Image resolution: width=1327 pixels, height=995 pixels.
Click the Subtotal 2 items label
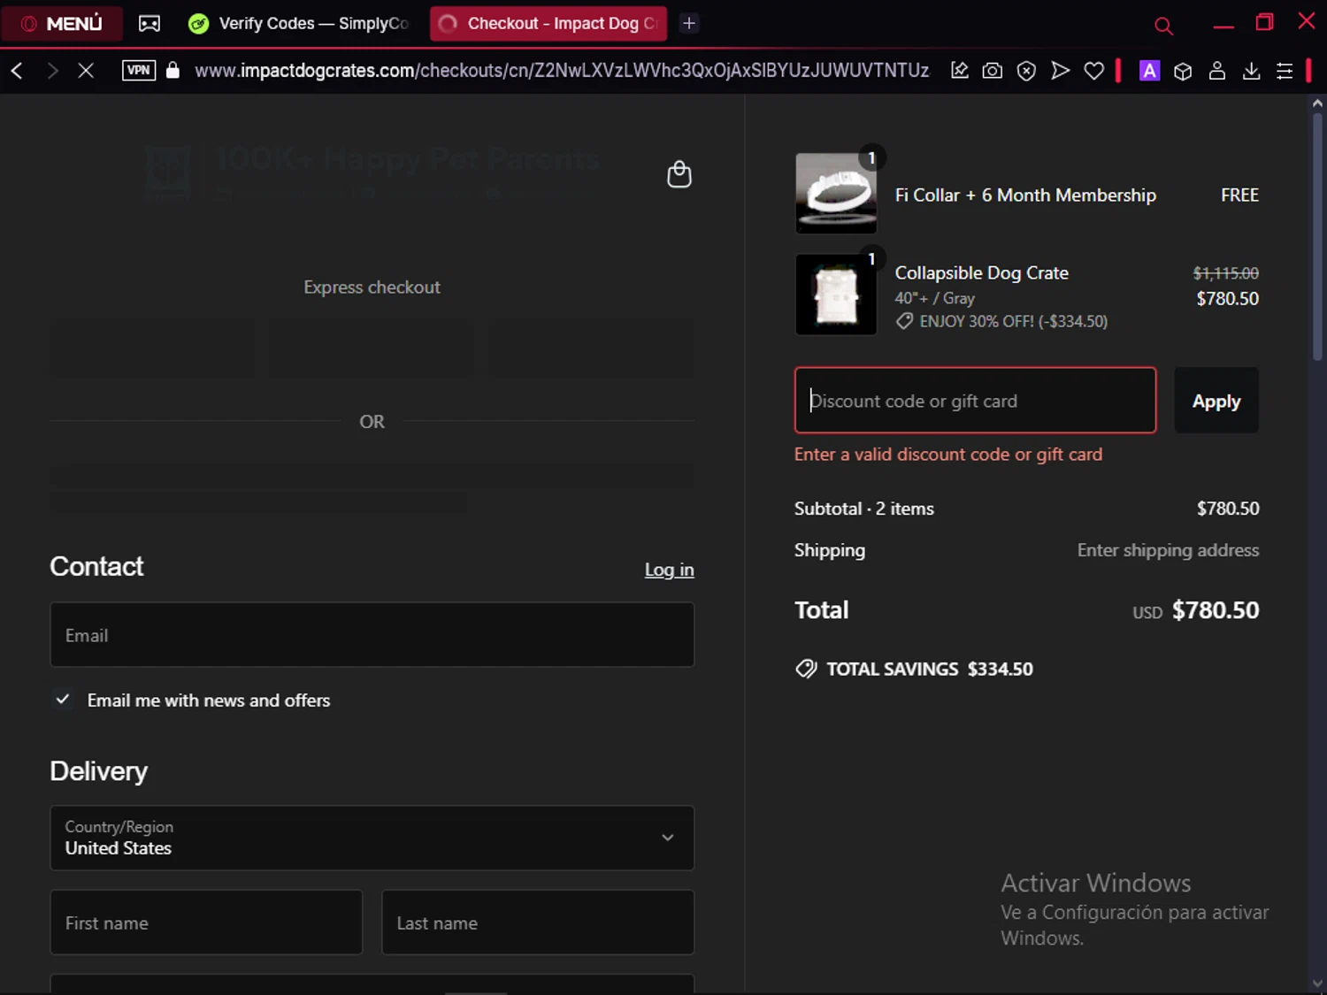tap(863, 509)
